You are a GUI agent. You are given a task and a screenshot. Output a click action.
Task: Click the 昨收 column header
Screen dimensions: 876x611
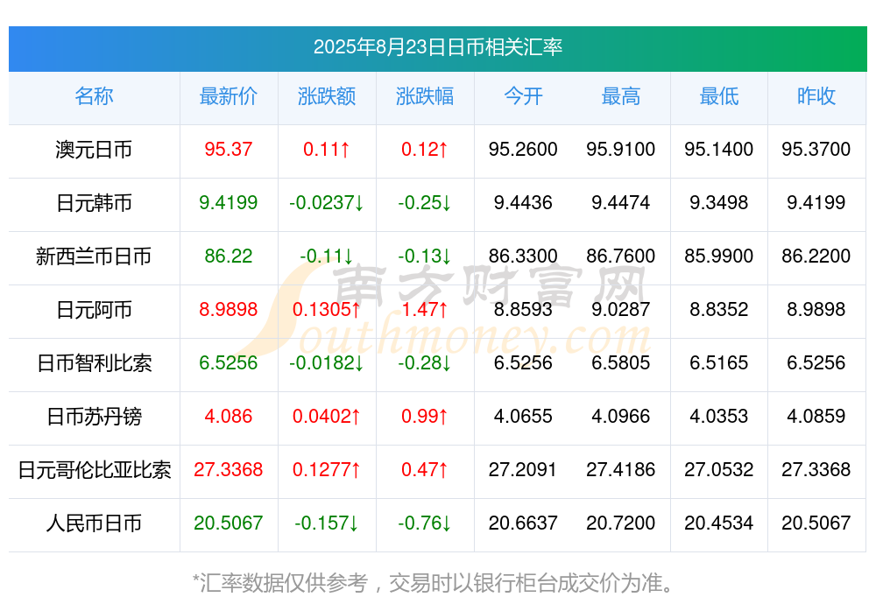pos(816,96)
